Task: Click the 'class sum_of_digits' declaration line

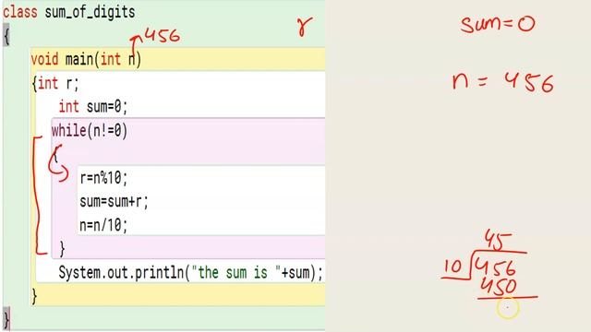Action: [69, 12]
